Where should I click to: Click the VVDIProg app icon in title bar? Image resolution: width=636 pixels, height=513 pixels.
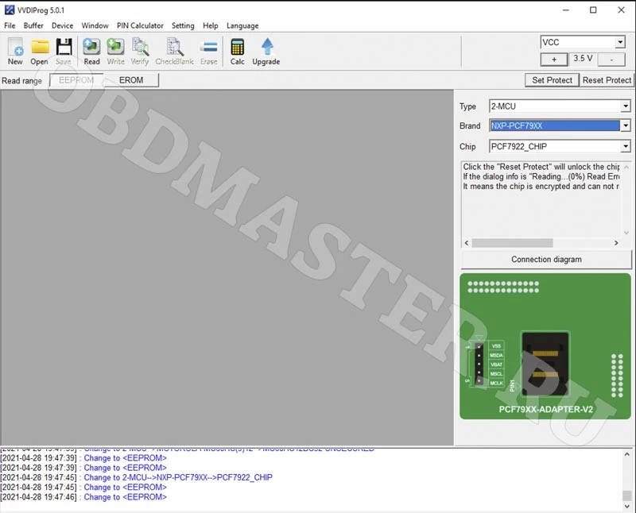pyautogui.click(x=10, y=10)
